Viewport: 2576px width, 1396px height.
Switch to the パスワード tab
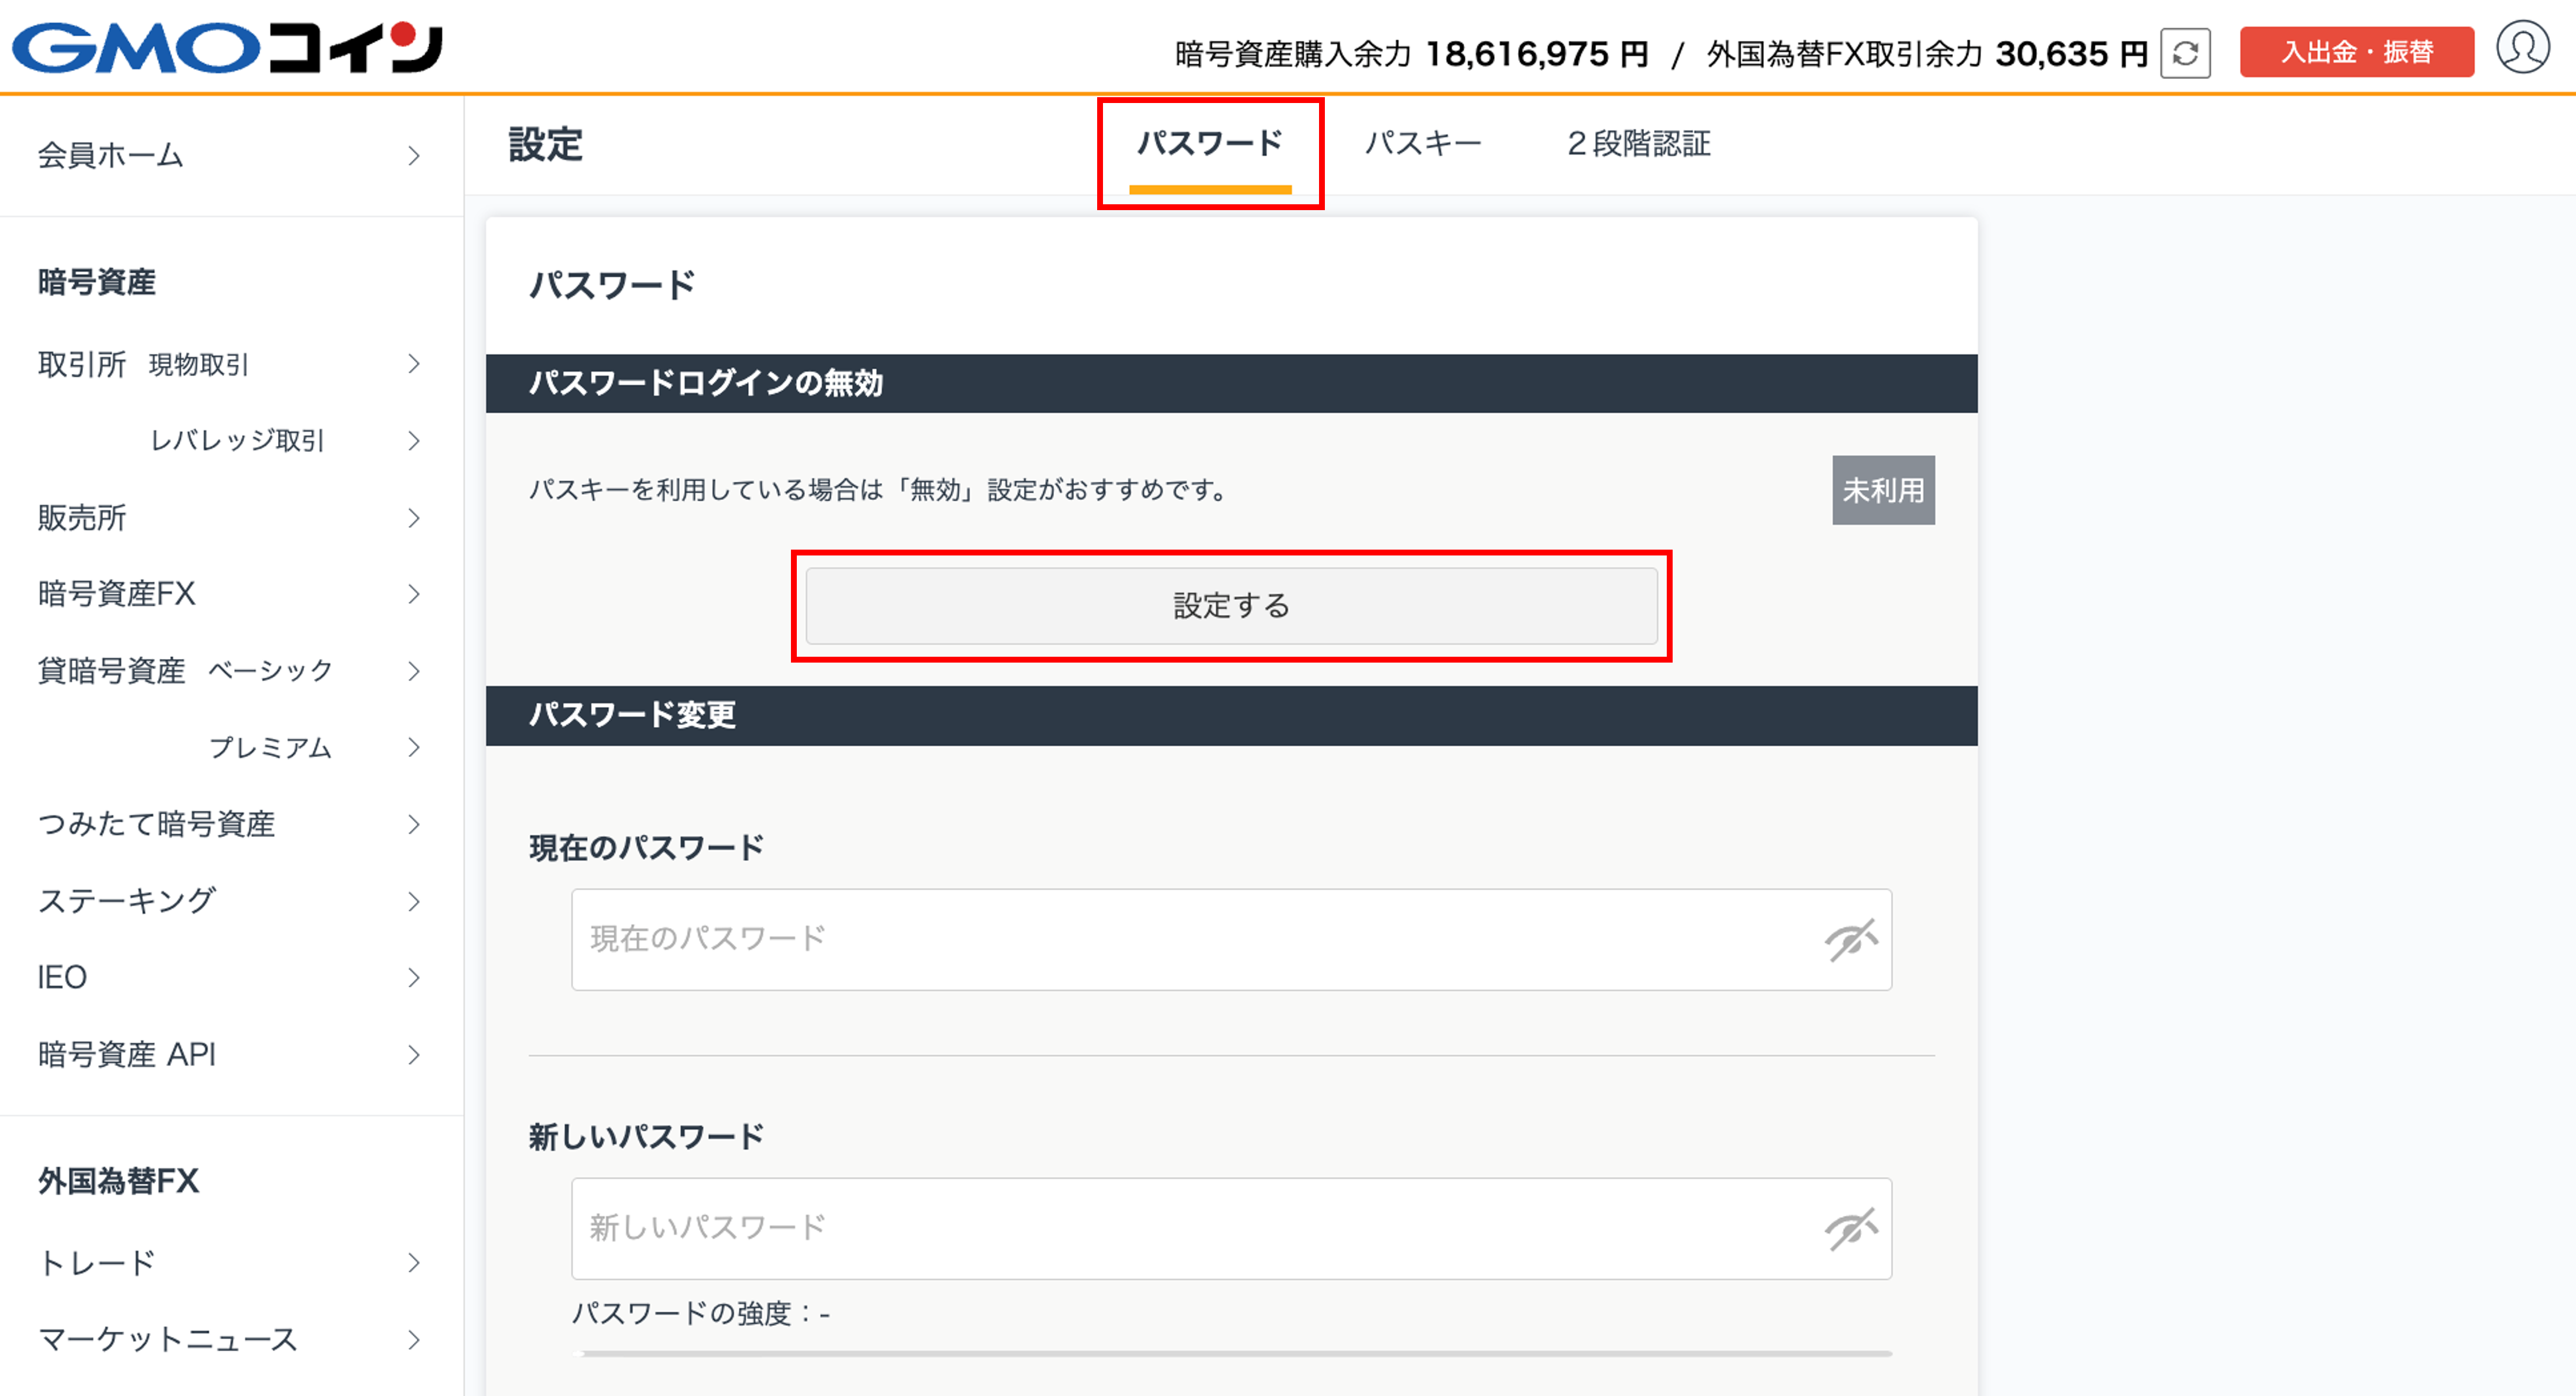pos(1210,145)
